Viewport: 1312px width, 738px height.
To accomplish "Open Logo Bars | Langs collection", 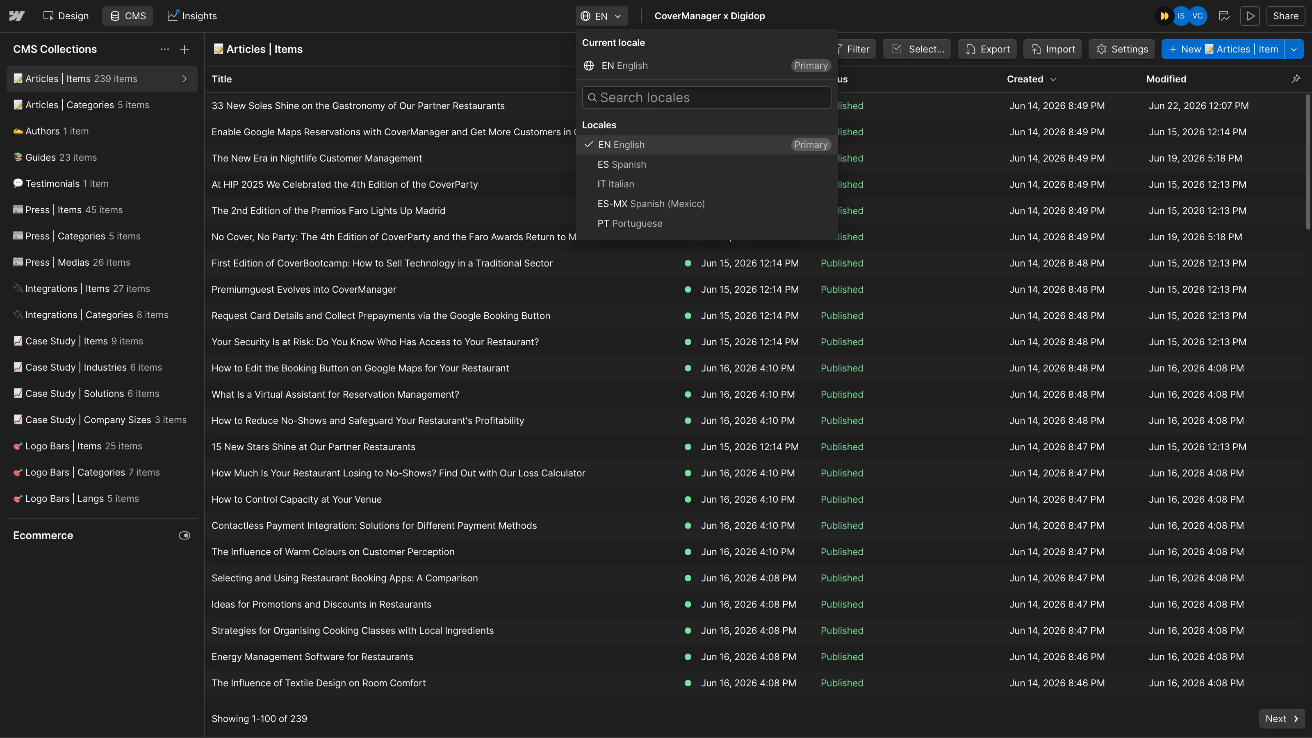I will 102,499.
